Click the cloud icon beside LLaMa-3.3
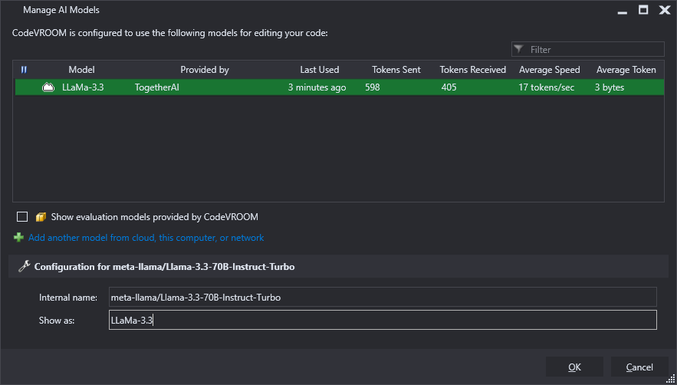The image size is (677, 385). coord(48,87)
